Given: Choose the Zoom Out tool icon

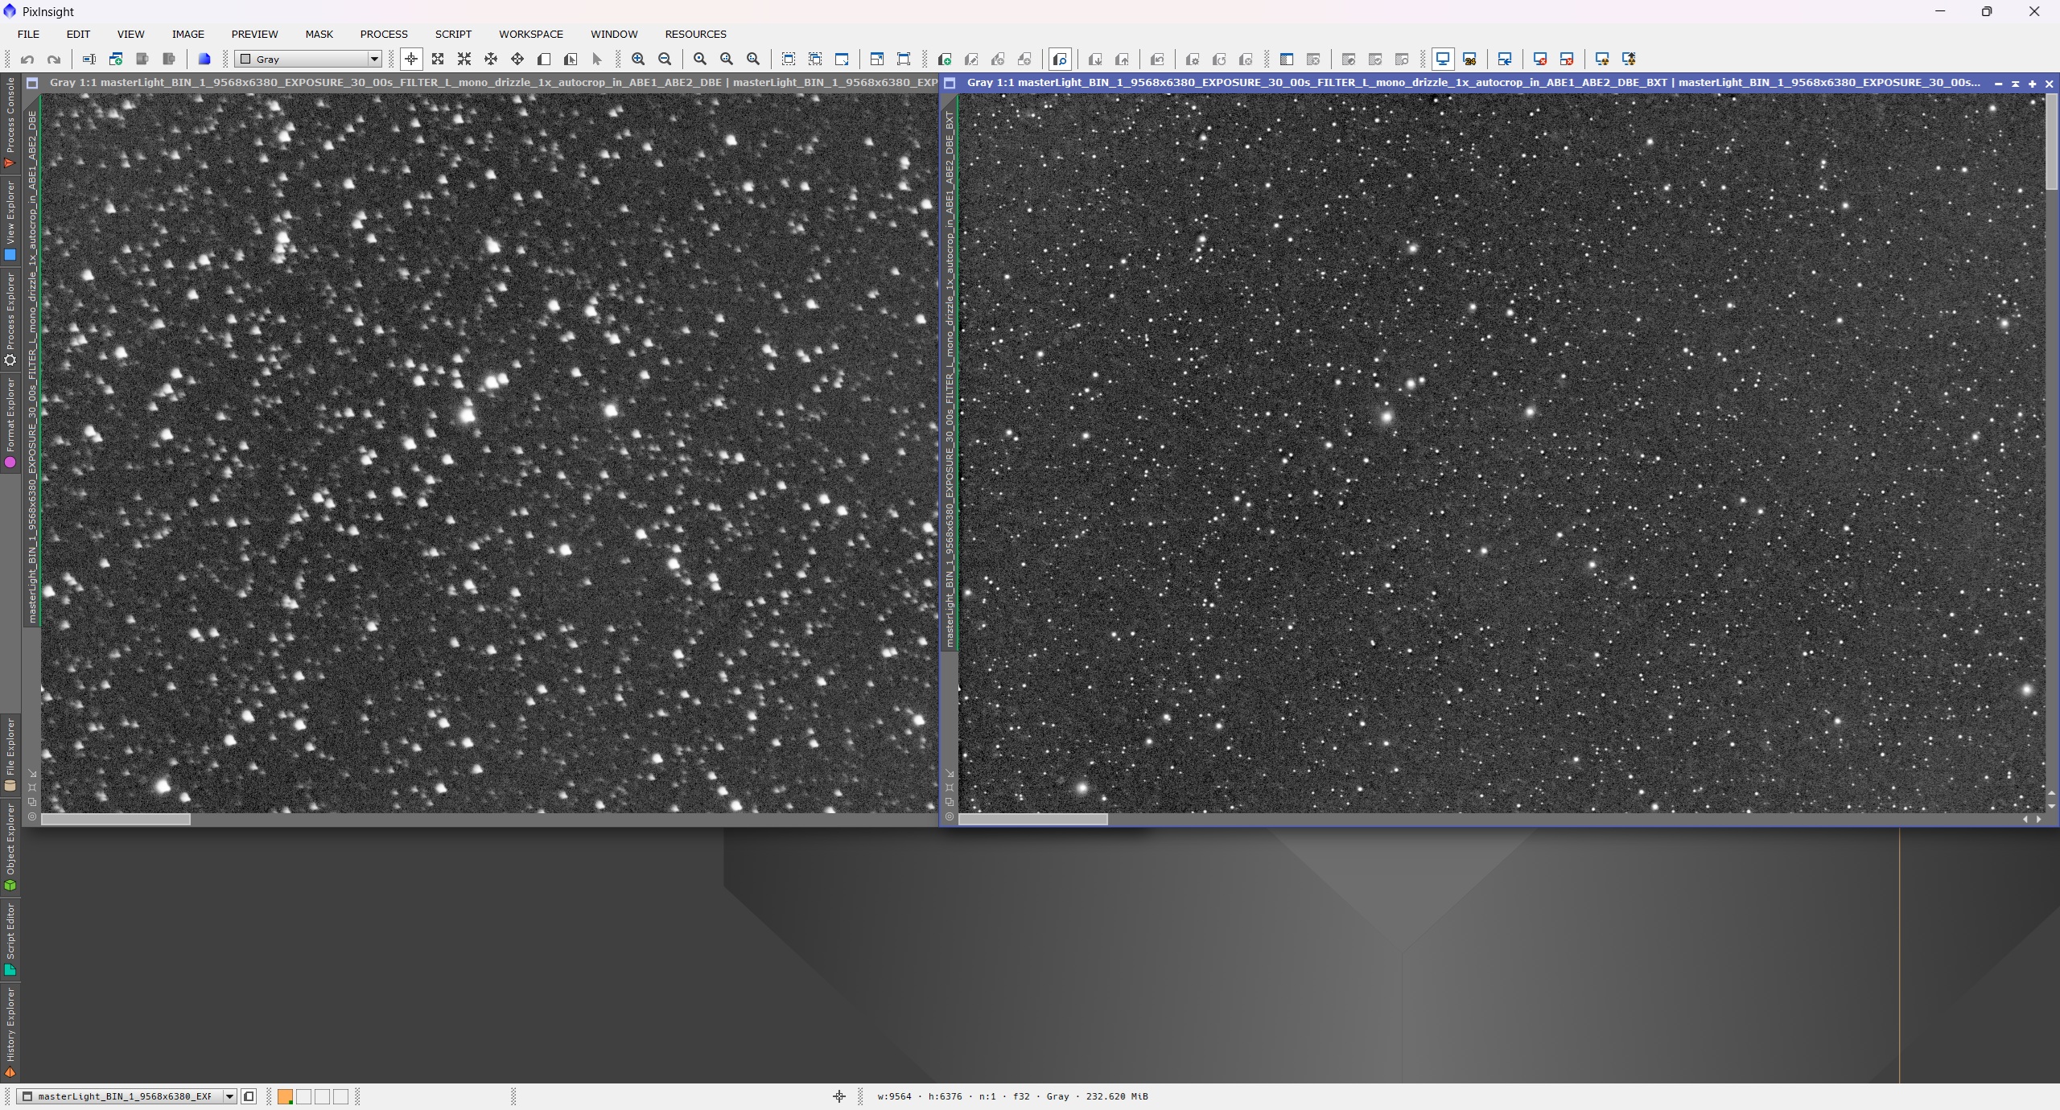Looking at the screenshot, I should click(464, 59).
